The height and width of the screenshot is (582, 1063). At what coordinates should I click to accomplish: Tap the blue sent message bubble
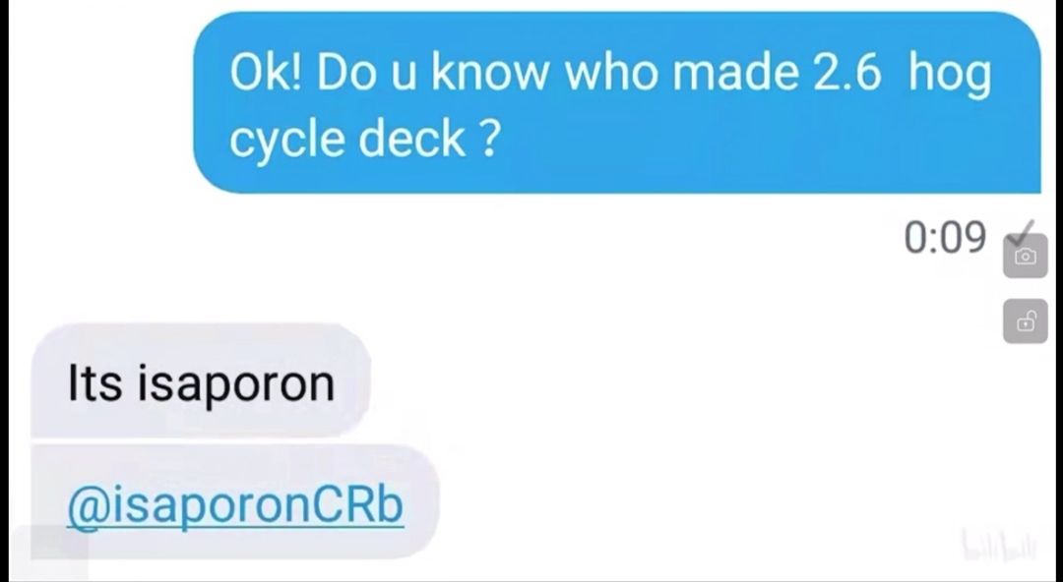coord(617,103)
